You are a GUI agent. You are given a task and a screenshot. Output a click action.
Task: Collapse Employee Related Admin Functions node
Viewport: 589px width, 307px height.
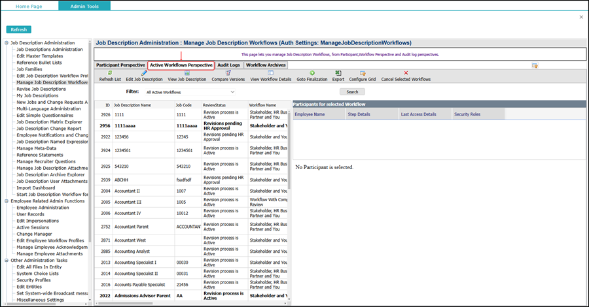click(x=7, y=201)
